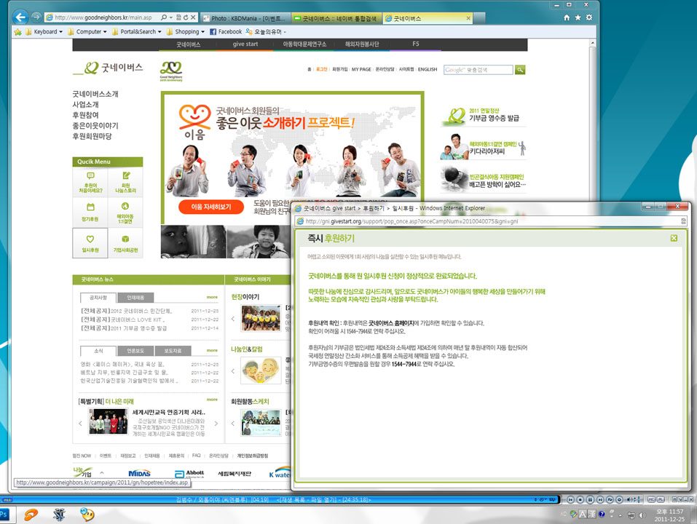Screen dimensions: 697x524
Task: Select the 언론보도 tab in news section
Action: (x=135, y=351)
